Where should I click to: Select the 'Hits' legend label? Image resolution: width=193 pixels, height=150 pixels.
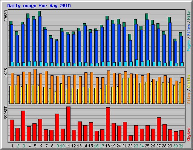click(189, 15)
